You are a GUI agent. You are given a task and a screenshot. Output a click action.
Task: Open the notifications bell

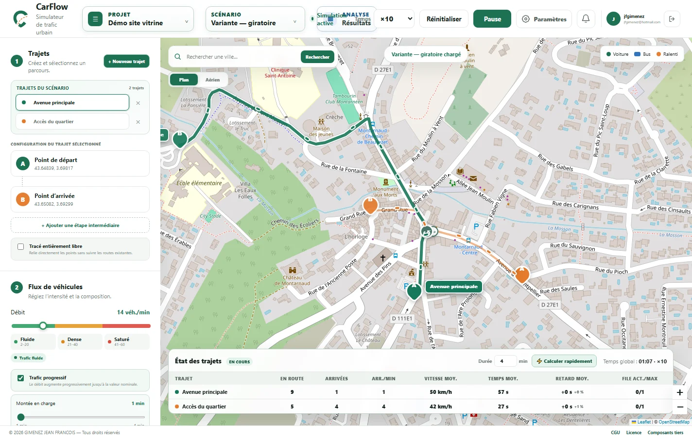point(586,19)
